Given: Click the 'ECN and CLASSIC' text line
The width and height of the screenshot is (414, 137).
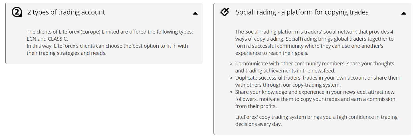Looking at the screenshot, I should tap(47, 39).
